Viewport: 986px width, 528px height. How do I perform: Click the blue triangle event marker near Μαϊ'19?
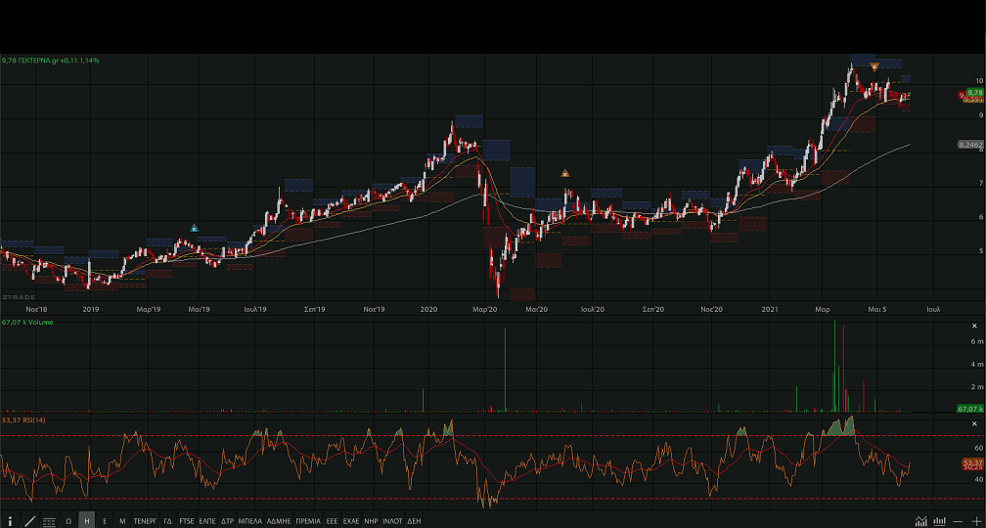(194, 228)
